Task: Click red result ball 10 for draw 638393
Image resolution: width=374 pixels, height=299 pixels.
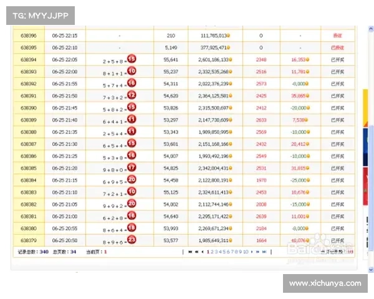Action: [x=132, y=70]
